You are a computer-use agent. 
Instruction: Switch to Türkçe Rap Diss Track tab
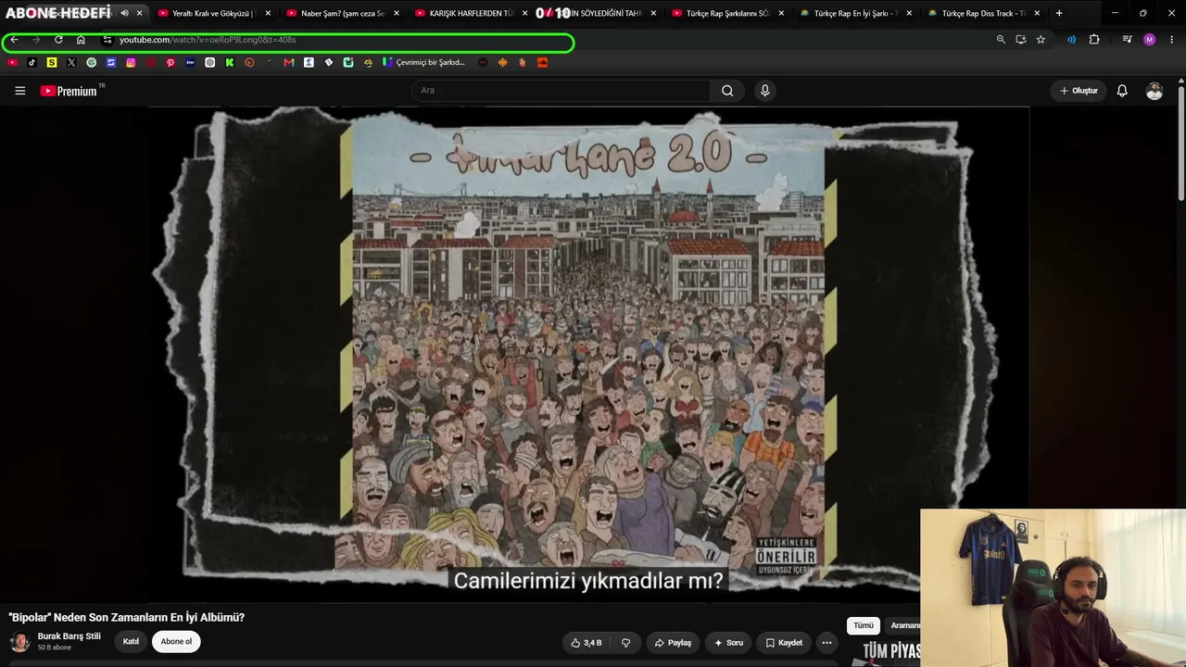(983, 13)
